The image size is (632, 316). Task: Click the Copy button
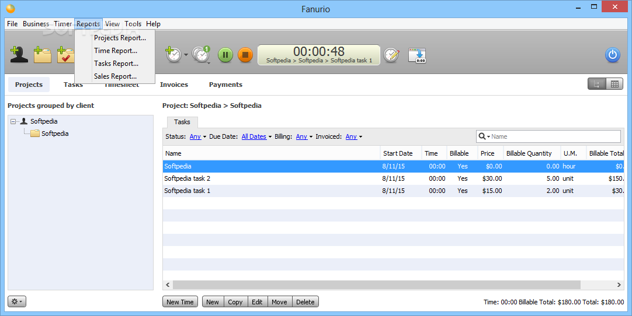point(235,302)
